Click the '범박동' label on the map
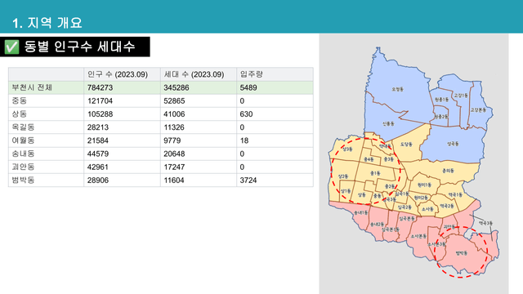The image size is (523, 294). click(x=461, y=253)
